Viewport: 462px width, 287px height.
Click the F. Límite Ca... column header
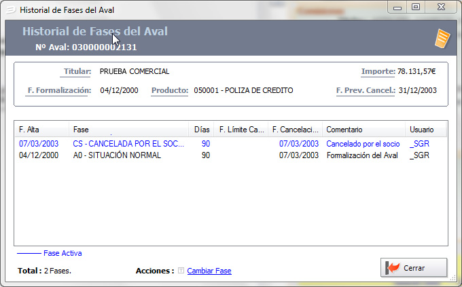[x=241, y=130]
